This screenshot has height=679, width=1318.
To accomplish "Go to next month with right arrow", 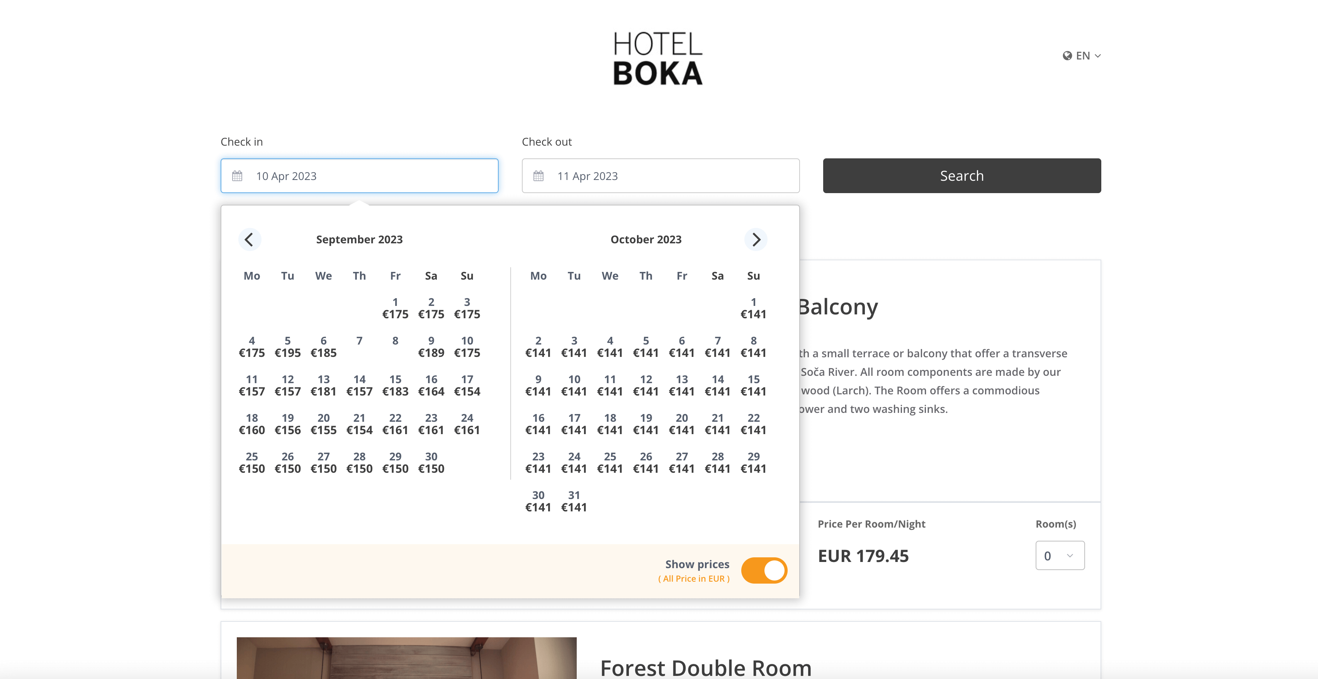I will [x=756, y=239].
